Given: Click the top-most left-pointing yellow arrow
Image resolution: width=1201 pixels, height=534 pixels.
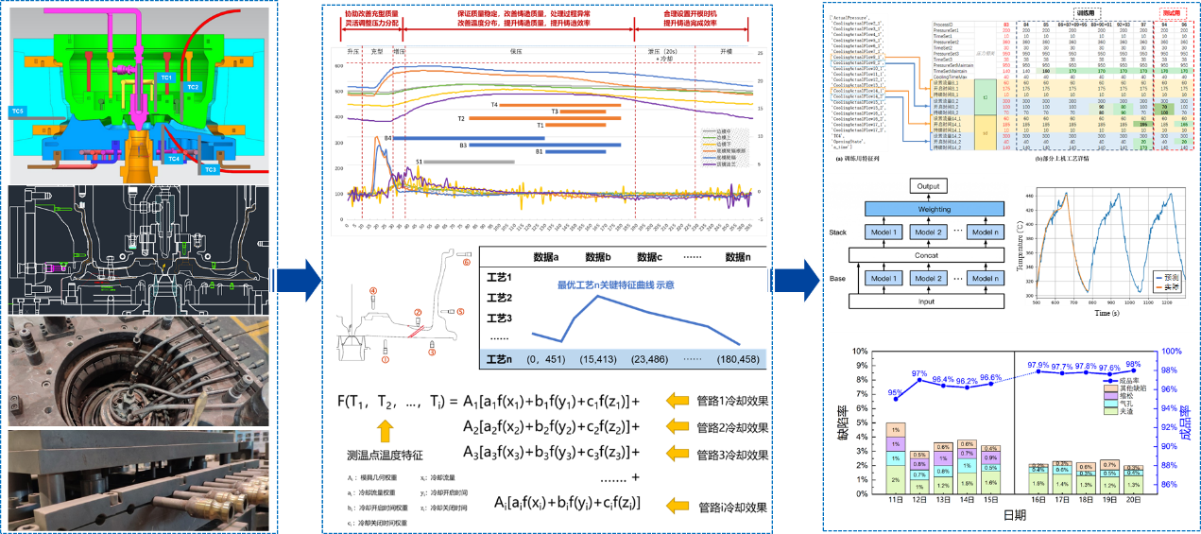Looking at the screenshot, I should pyautogui.click(x=678, y=401).
